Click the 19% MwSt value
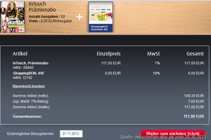The width and height of the screenshot is (211, 140). click(156, 73)
